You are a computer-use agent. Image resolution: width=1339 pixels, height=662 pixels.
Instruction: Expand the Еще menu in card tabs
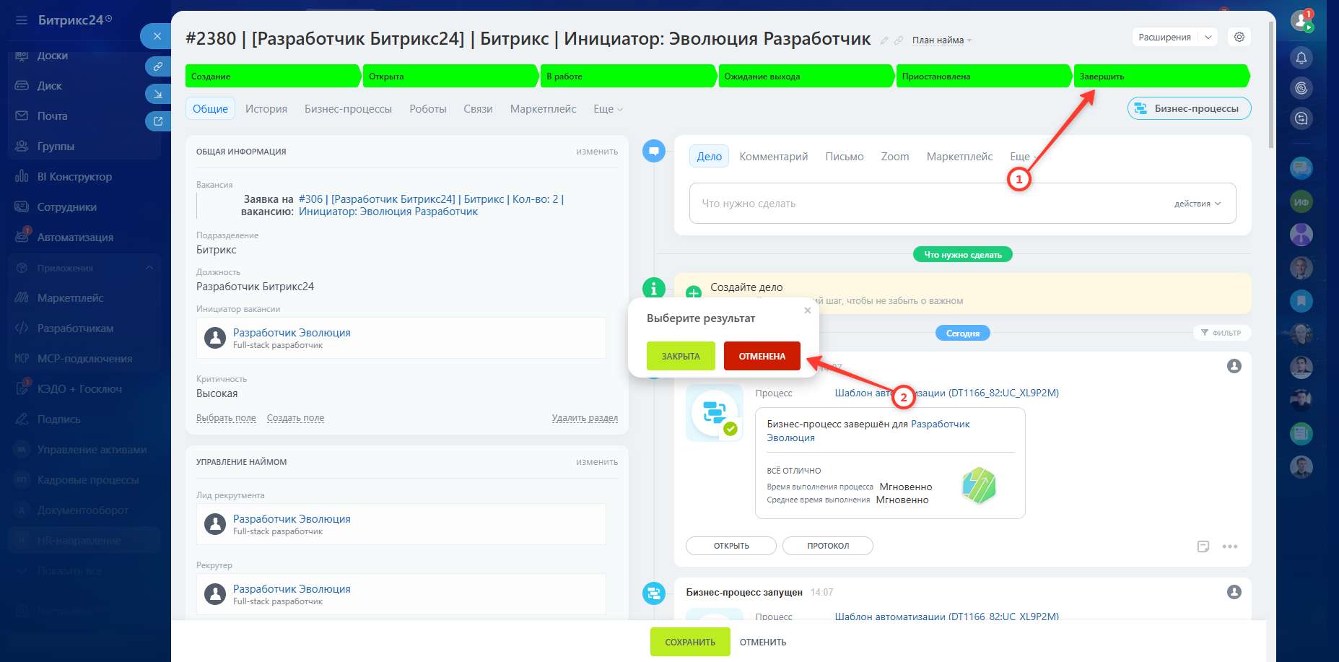[608, 109]
